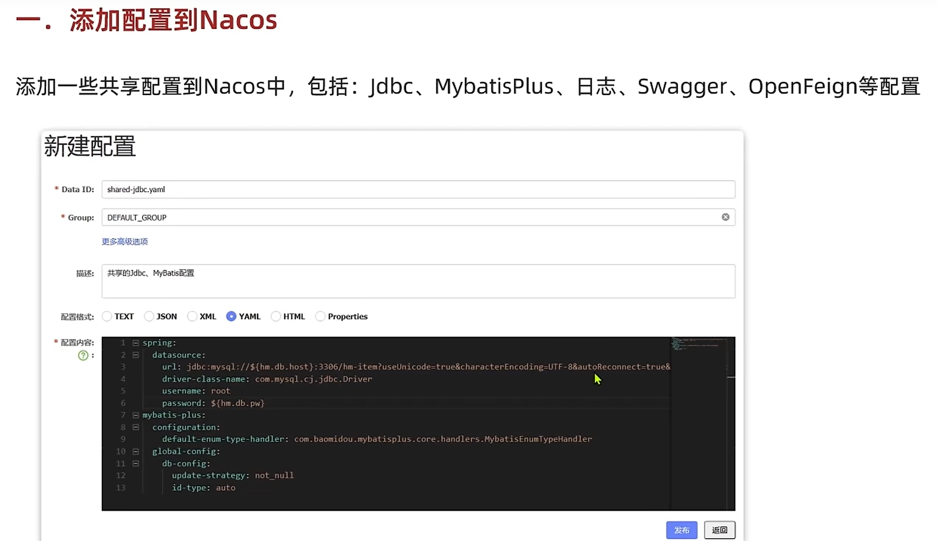Select YAML config format
This screenshot has height=541, width=937.
231,317
